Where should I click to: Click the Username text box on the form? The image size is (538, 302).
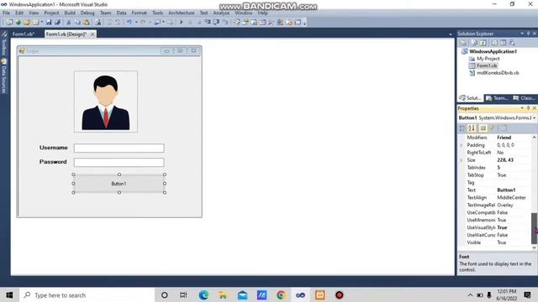119,148
